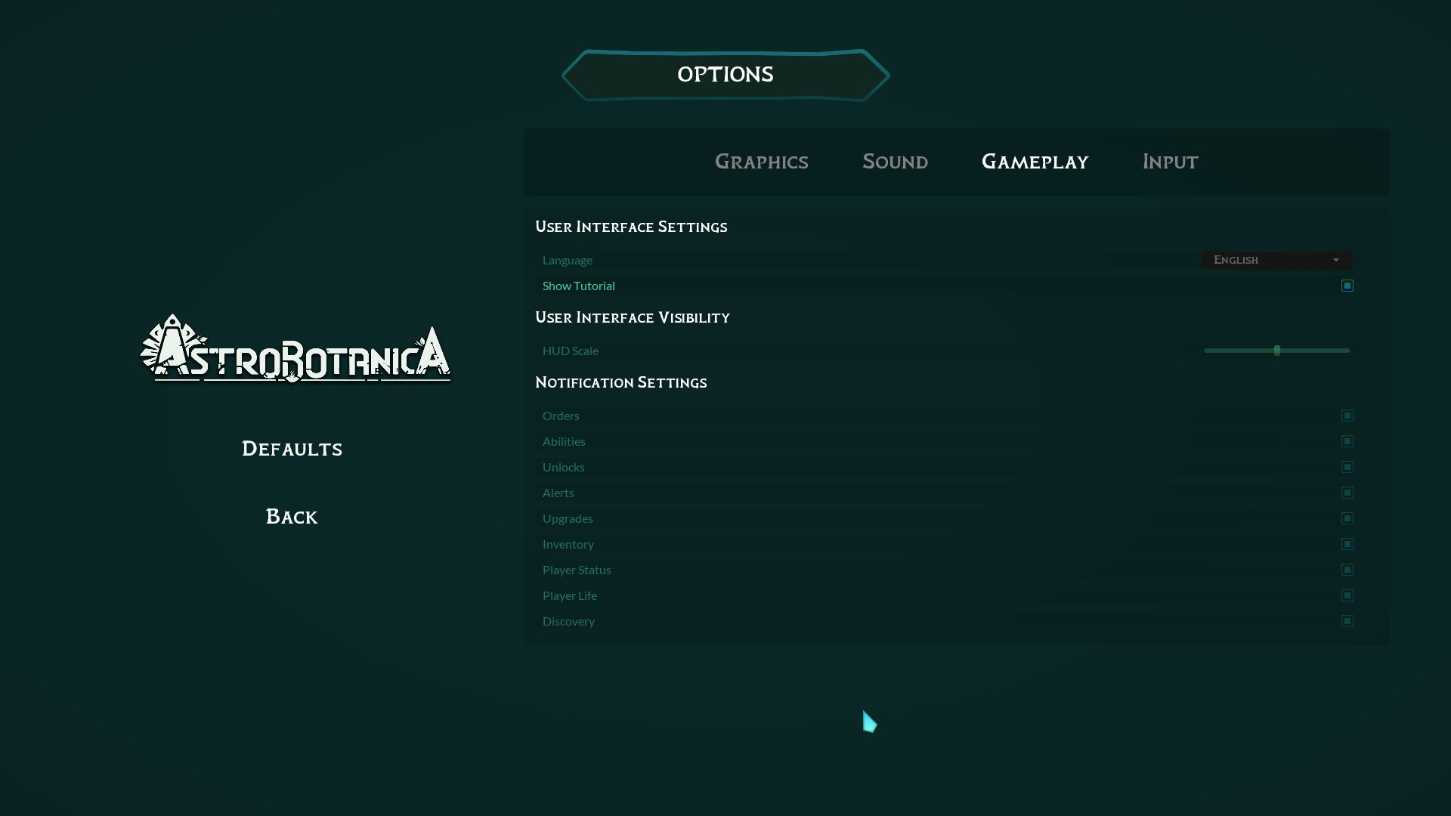Switch to the Graphics tab

click(761, 162)
